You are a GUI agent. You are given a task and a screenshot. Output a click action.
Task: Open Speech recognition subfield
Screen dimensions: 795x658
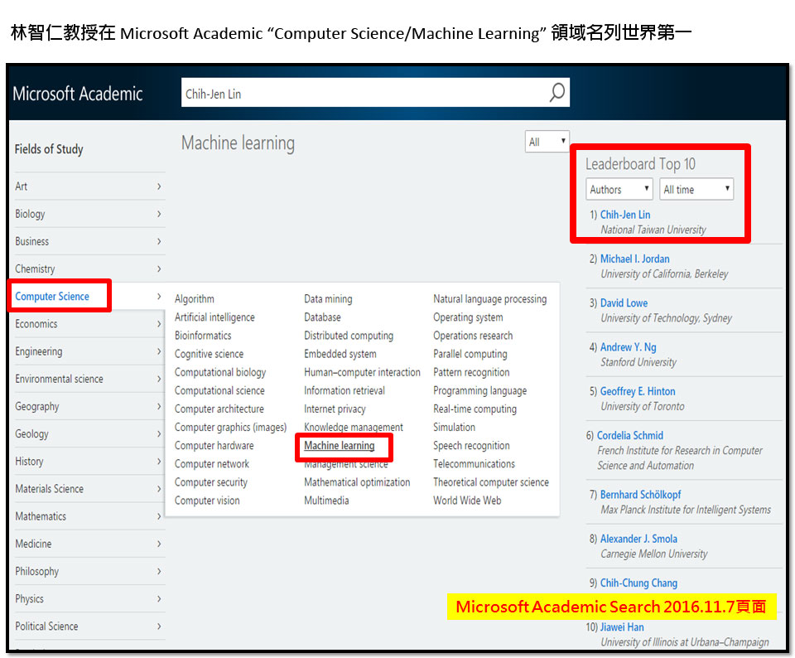tap(471, 445)
